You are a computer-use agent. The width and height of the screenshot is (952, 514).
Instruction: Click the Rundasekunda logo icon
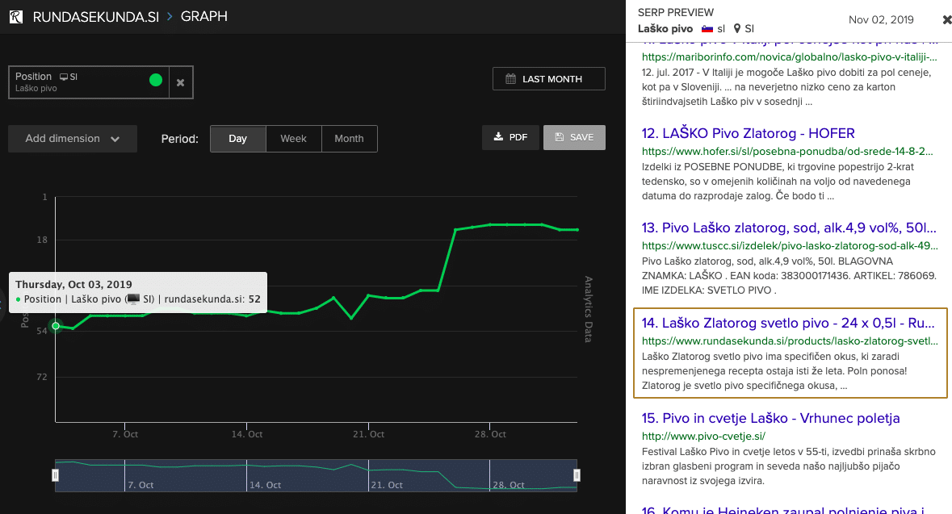(x=16, y=16)
